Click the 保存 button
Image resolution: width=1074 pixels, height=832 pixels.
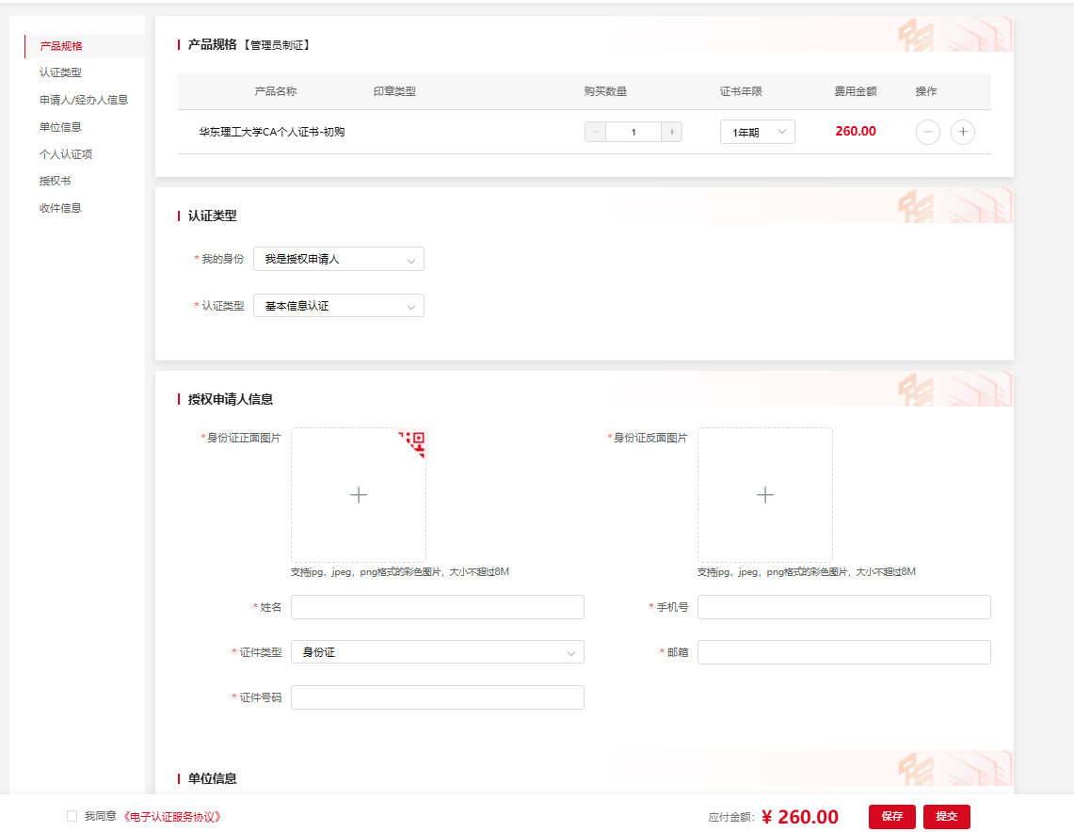coord(891,816)
